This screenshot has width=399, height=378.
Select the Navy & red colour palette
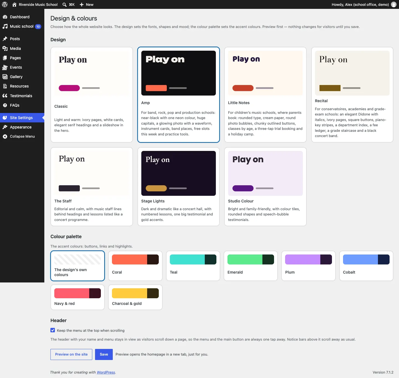(78, 297)
